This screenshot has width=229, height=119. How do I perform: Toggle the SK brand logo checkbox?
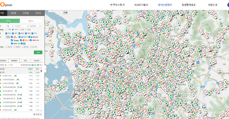(12, 37)
